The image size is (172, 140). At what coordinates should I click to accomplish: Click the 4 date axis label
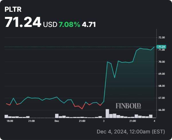[x=155, y=121]
